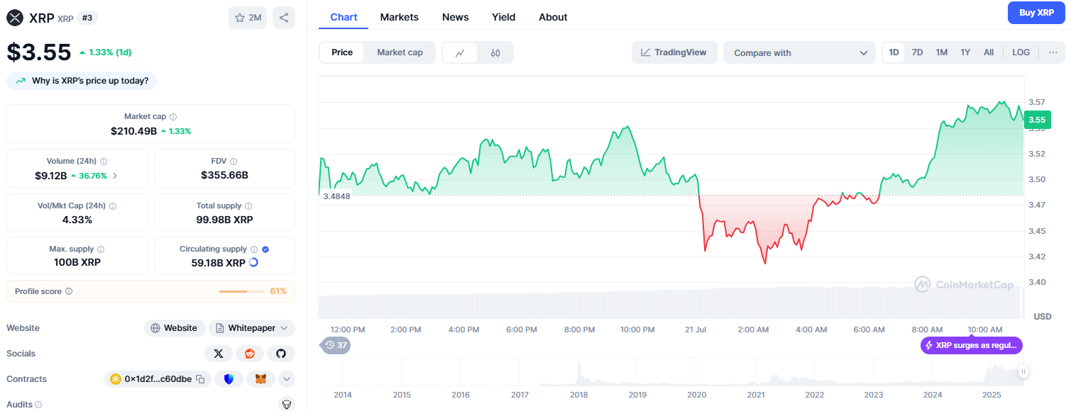
Task: Open chart more options ellipsis
Action: [x=1053, y=52]
